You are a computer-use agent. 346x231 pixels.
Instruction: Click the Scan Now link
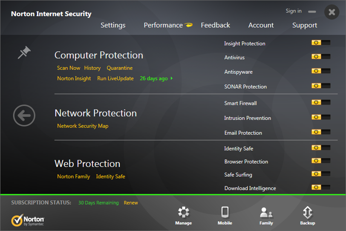[x=69, y=68]
